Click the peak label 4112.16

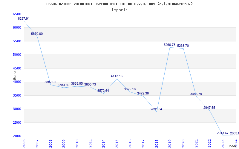[x=117, y=76]
